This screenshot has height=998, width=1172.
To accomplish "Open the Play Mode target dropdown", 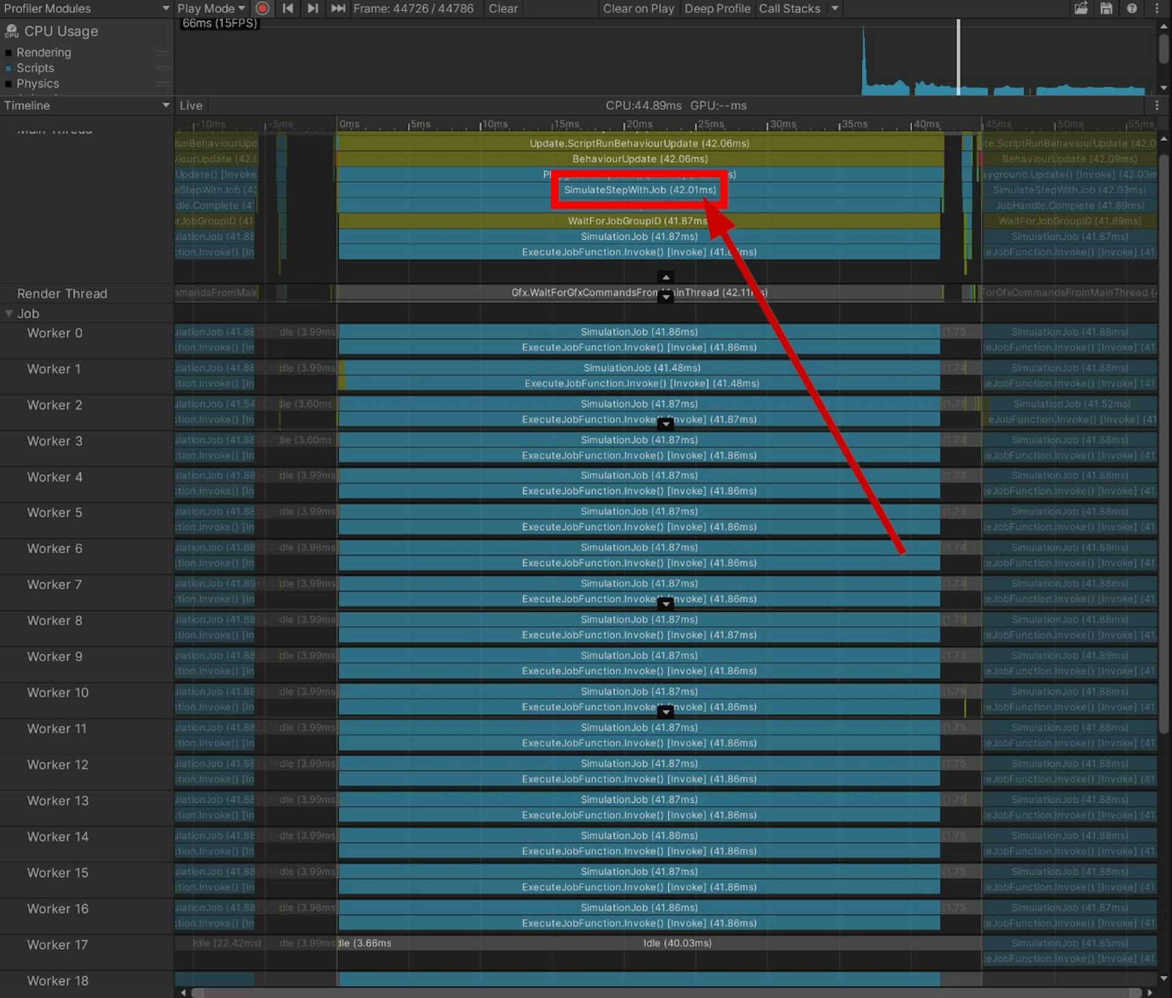I will pyautogui.click(x=211, y=9).
